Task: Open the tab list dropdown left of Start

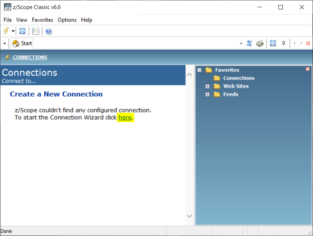Action: (x=5, y=43)
